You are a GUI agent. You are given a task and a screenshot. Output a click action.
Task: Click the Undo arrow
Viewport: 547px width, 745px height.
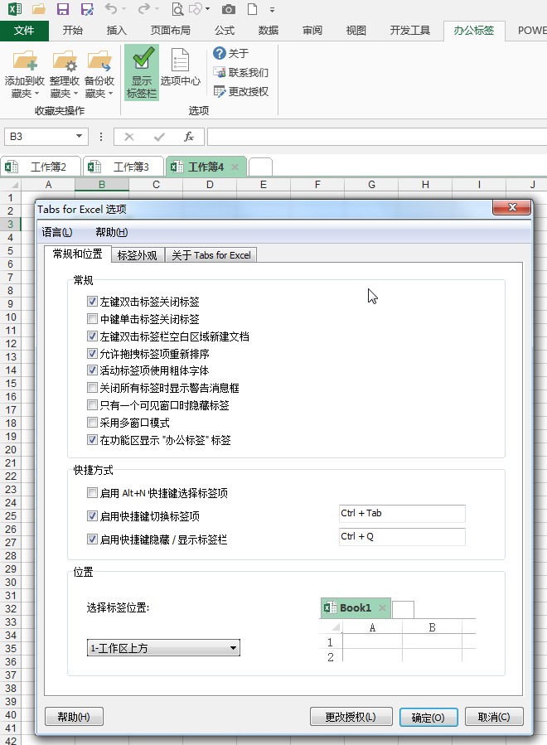tap(111, 8)
